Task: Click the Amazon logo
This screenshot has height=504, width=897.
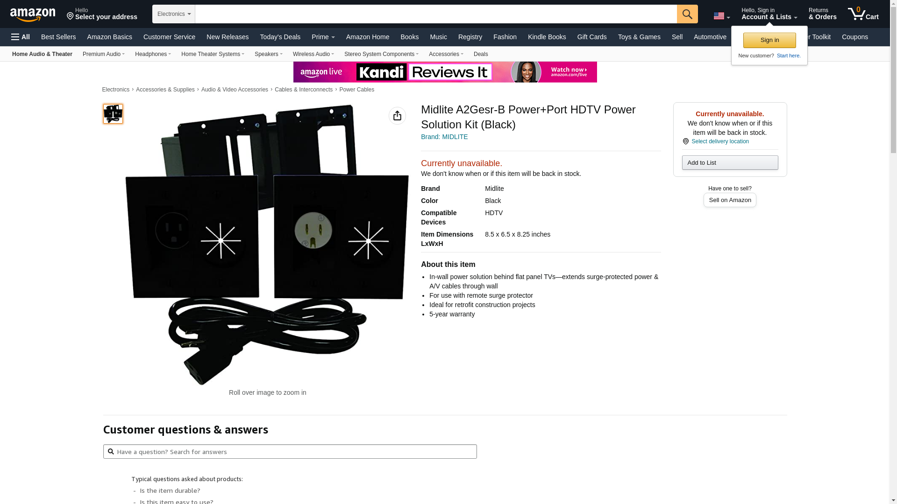Action: [x=33, y=14]
